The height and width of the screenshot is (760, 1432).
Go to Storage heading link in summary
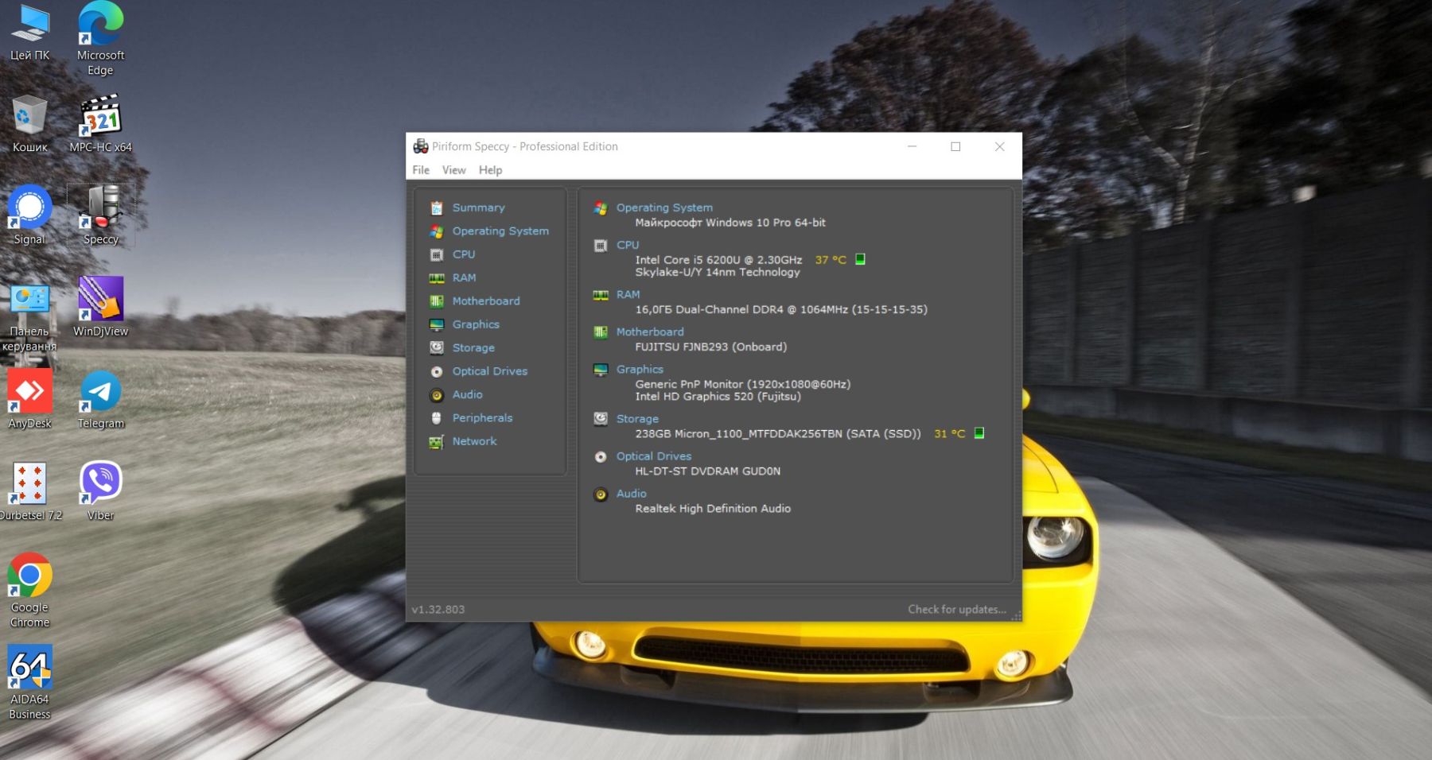(x=637, y=418)
